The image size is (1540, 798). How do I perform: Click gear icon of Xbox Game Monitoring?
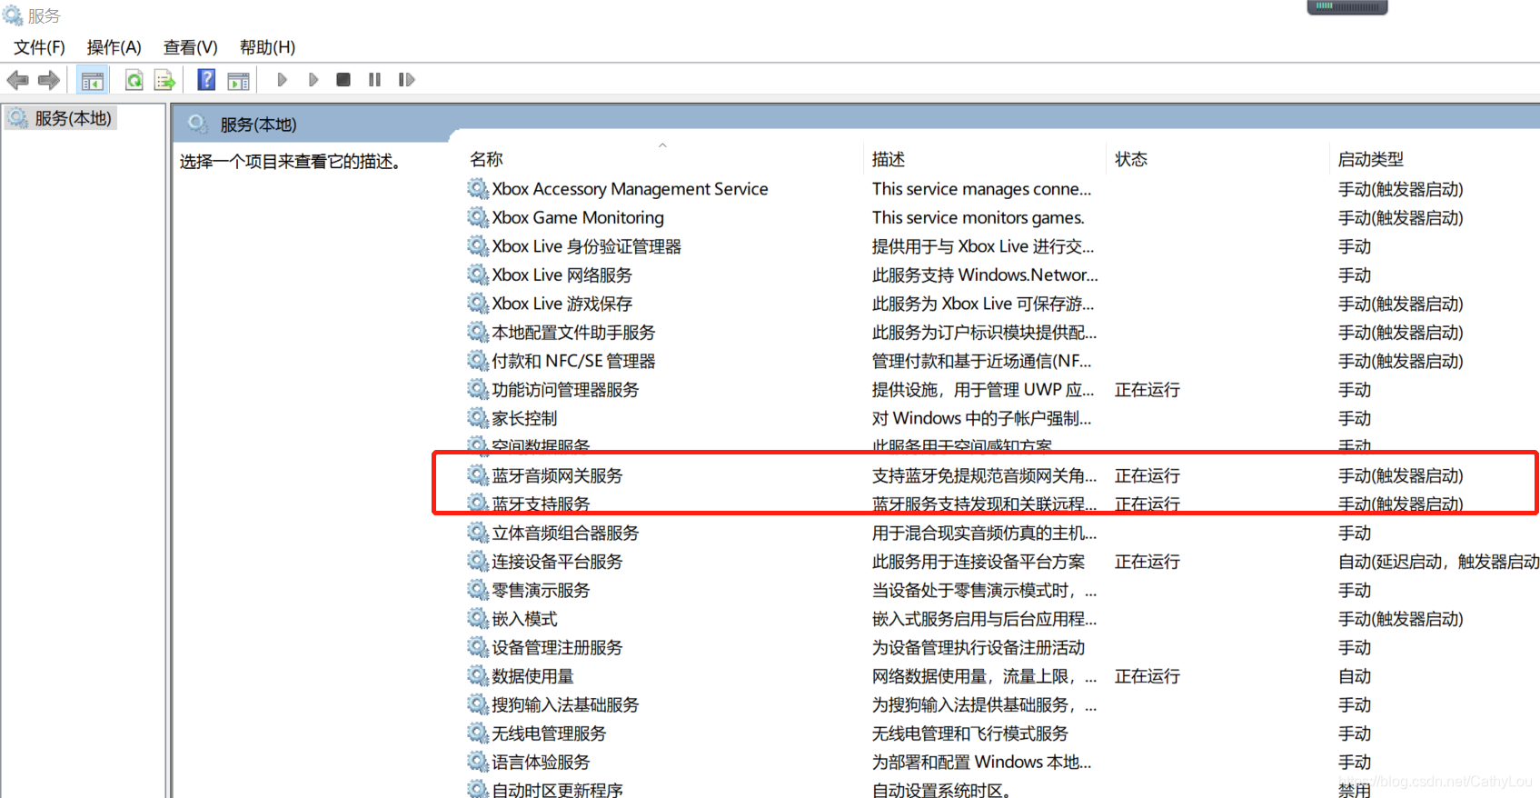coord(478,217)
